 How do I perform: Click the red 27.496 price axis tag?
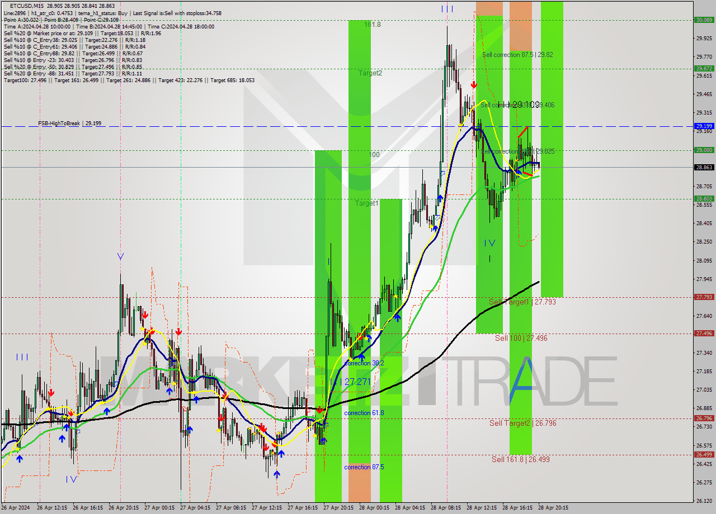click(704, 333)
